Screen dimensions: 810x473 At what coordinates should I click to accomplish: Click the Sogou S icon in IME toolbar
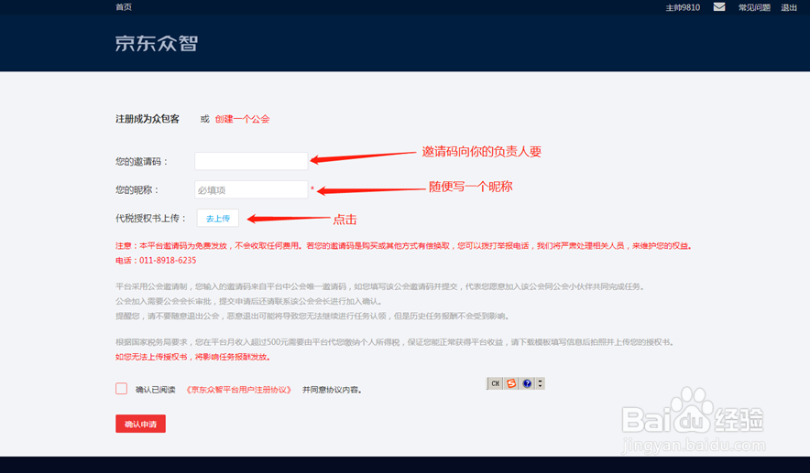511,383
